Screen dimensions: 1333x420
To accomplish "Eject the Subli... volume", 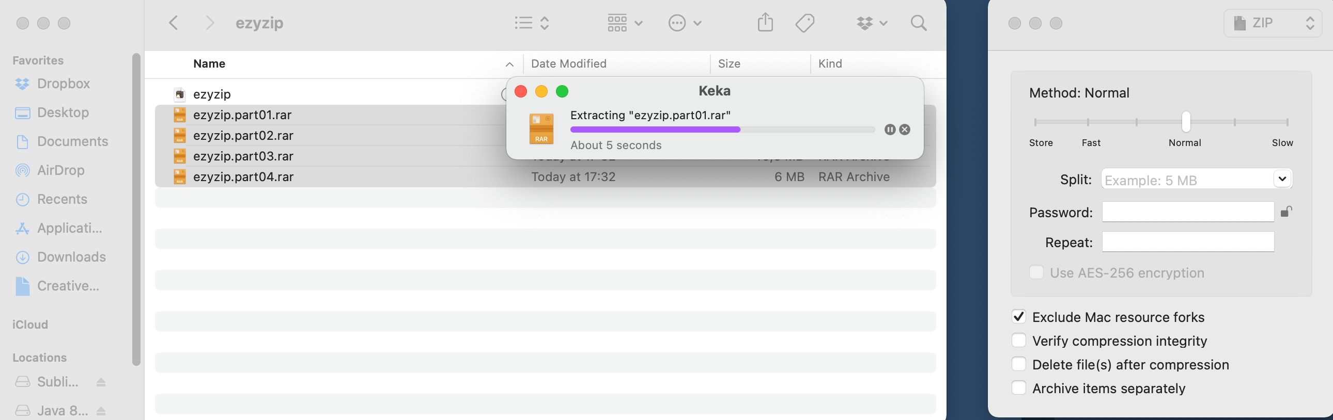I will click(101, 382).
